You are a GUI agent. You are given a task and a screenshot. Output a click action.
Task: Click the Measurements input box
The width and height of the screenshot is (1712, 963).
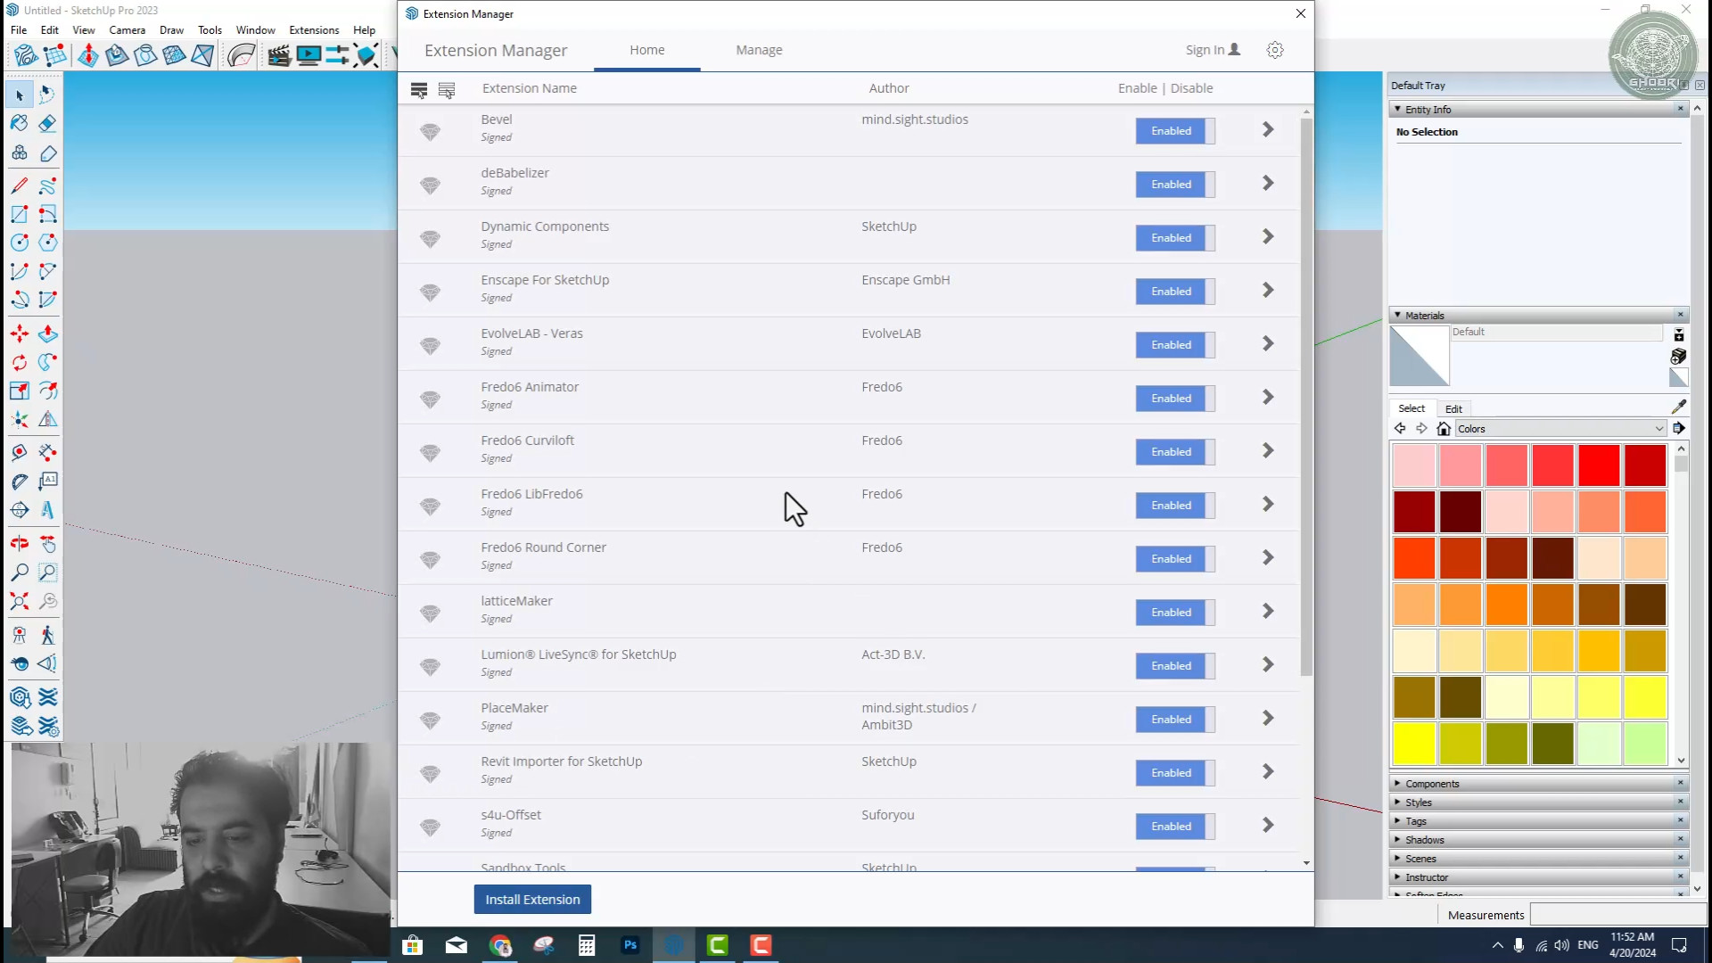1617,915
